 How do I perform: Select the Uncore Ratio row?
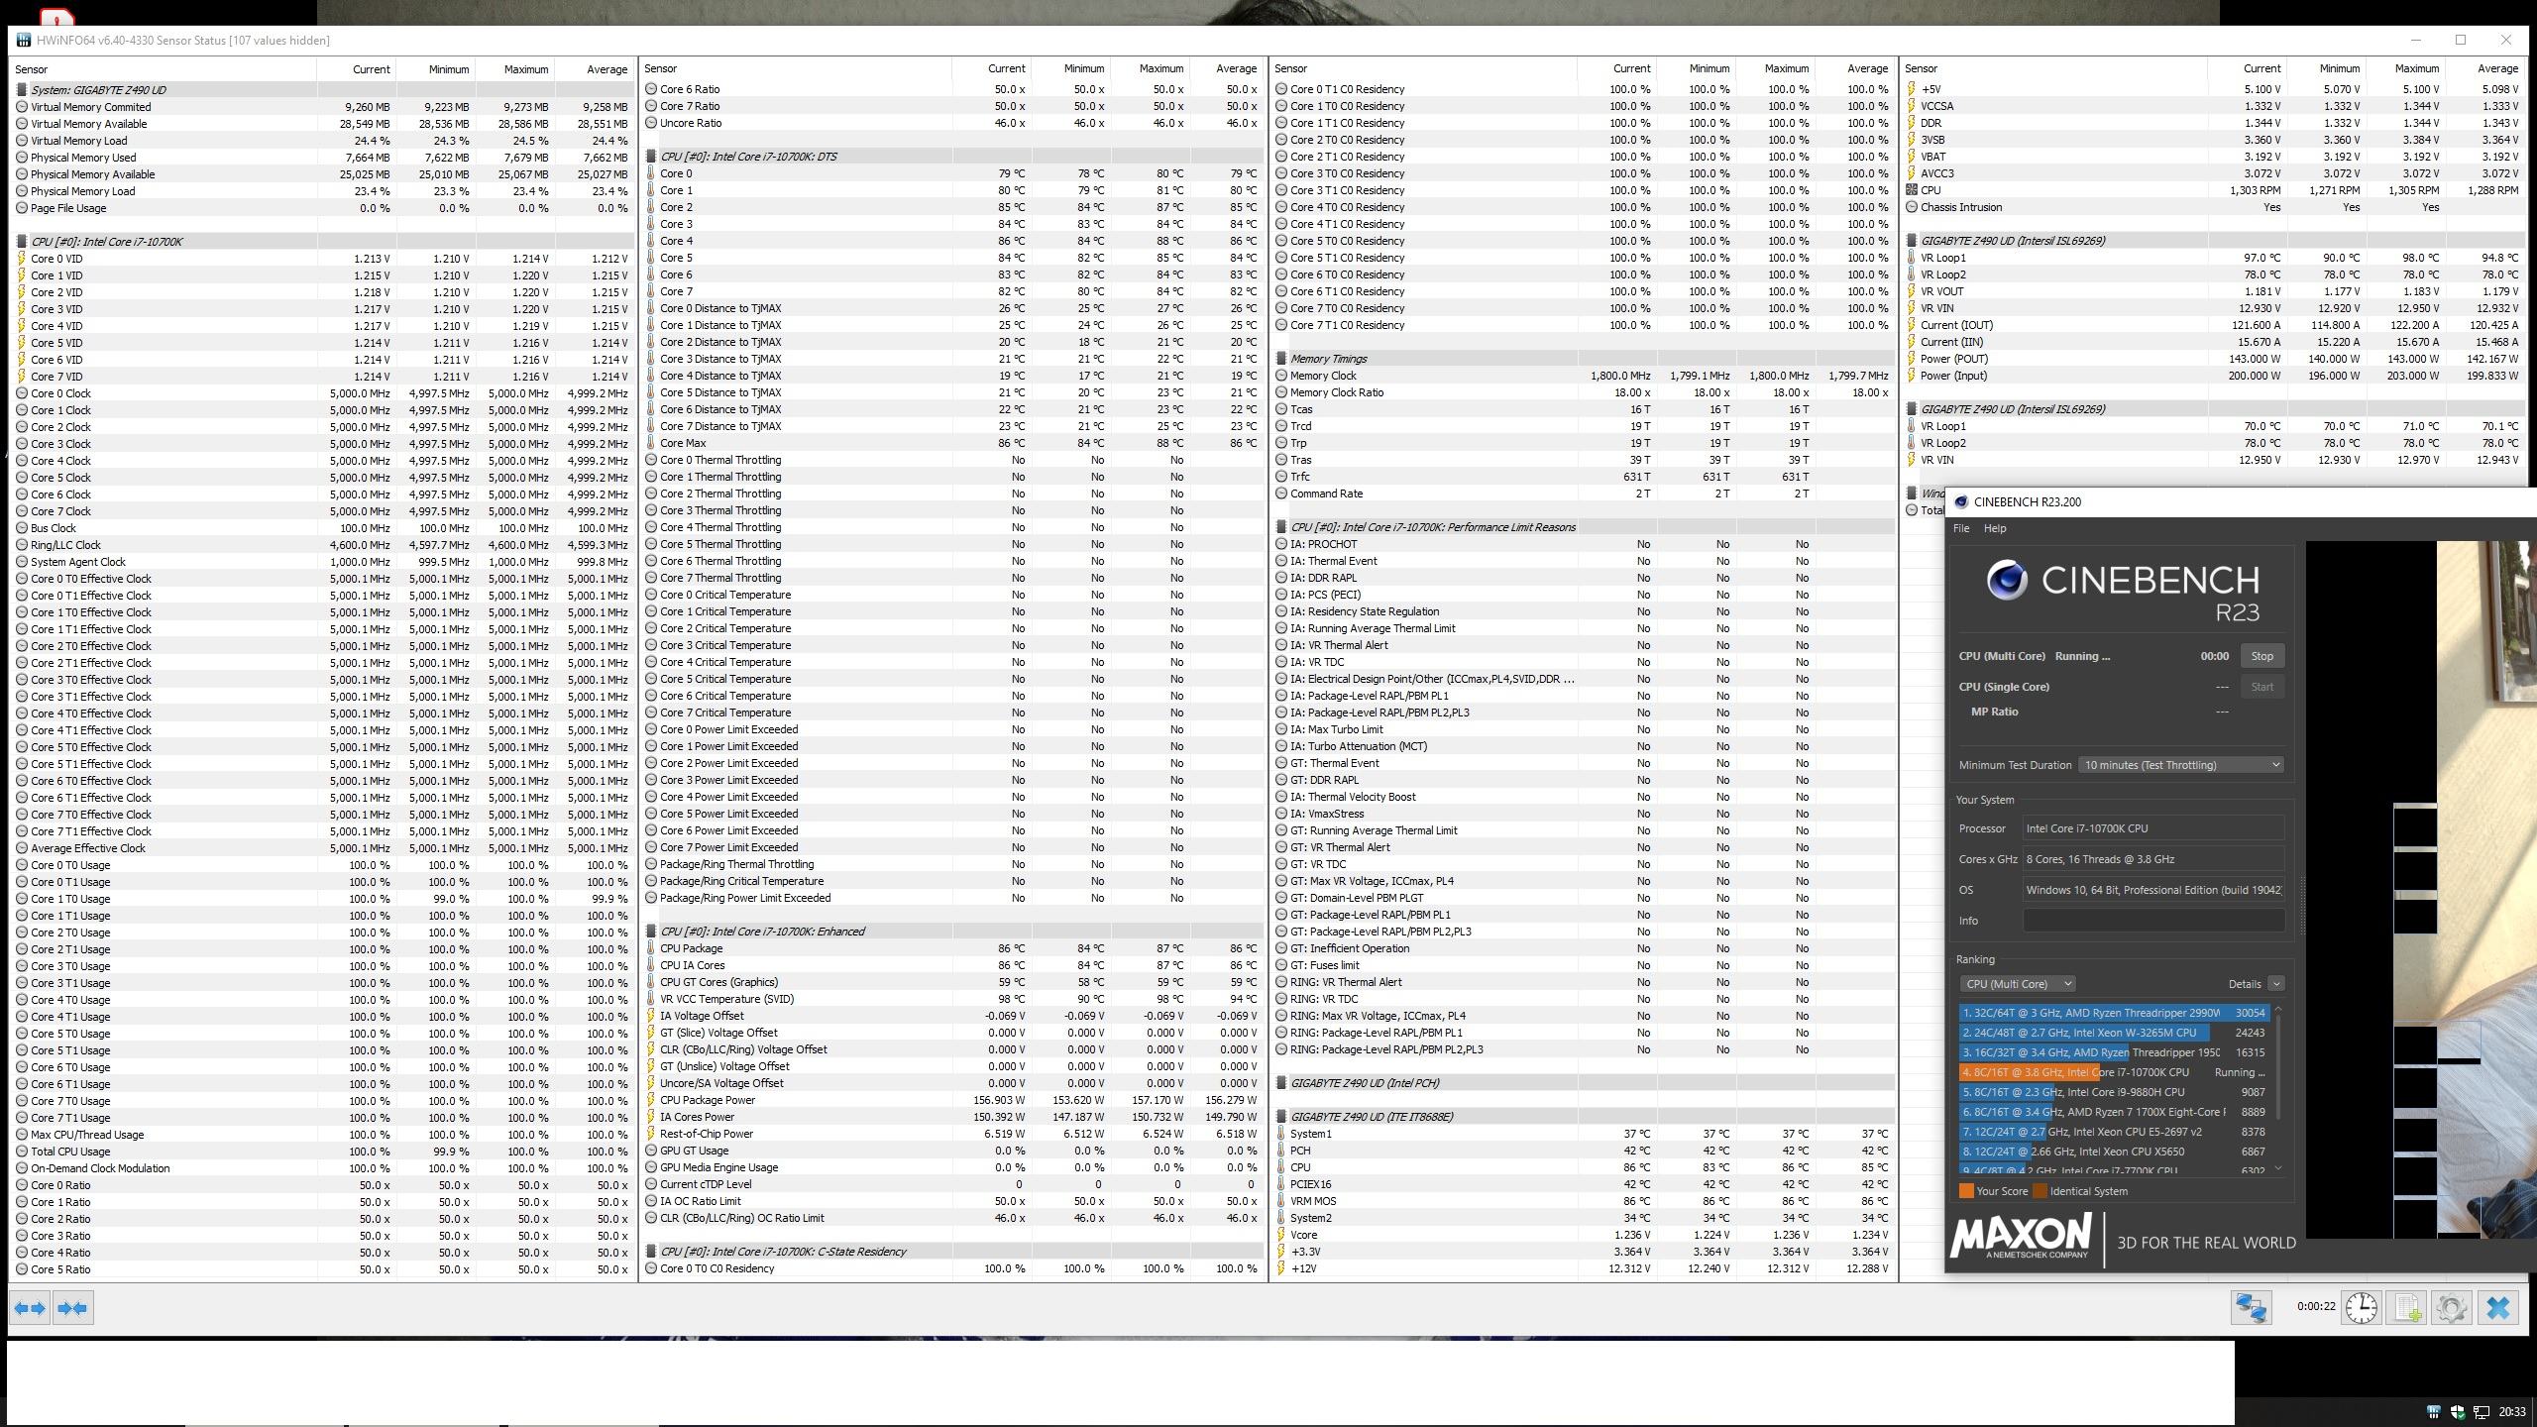point(953,123)
